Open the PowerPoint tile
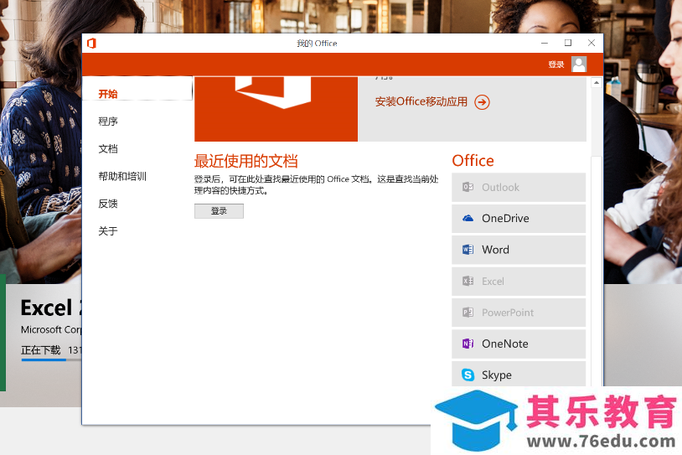Viewport: 682px width, 455px height. 519,313
